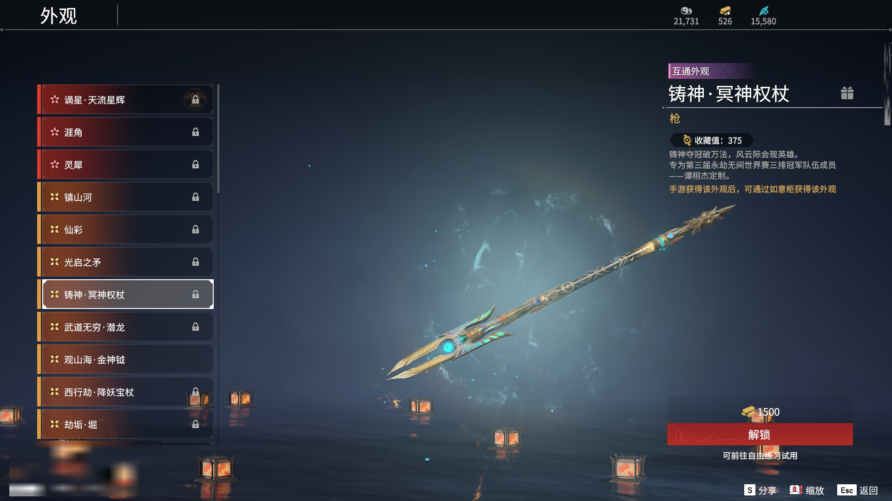Select the 灵犀 skin entry
Viewport: 892px width, 501px height.
point(125,165)
